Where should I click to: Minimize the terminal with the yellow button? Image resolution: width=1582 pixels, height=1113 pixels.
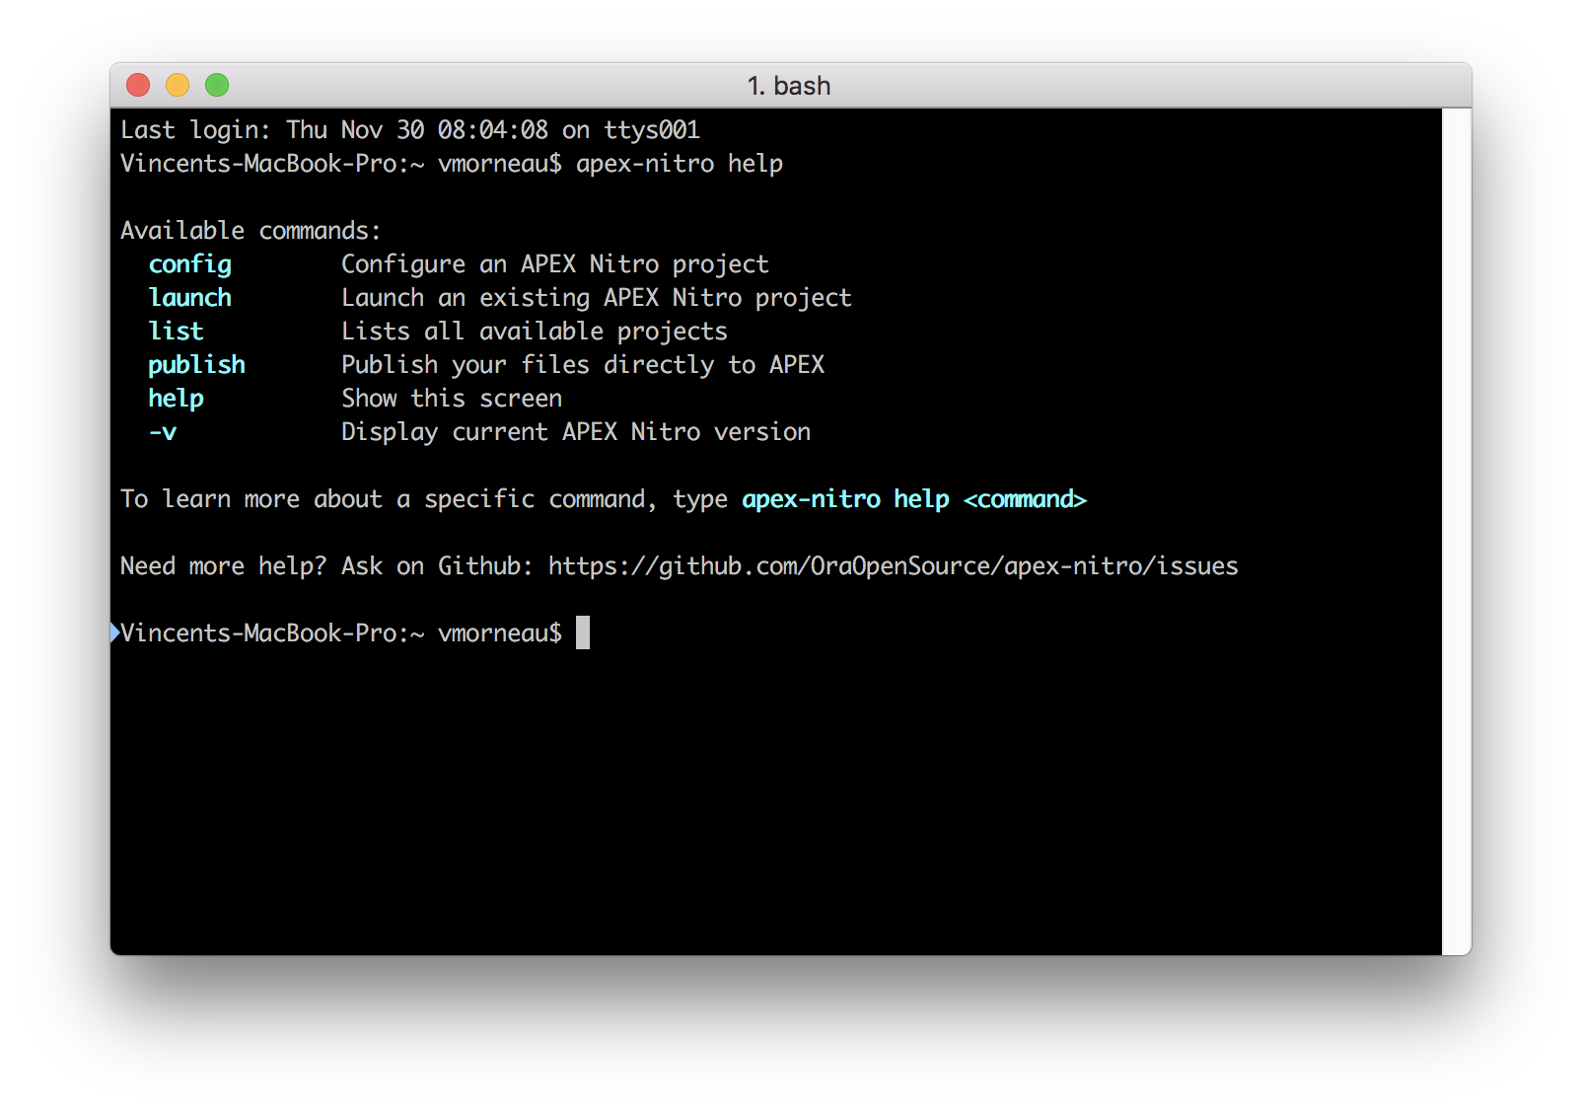(178, 86)
